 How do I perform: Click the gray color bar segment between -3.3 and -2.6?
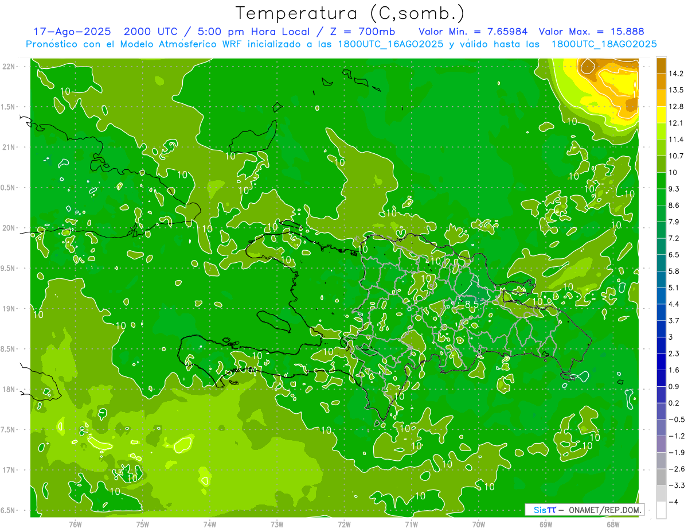point(661,477)
